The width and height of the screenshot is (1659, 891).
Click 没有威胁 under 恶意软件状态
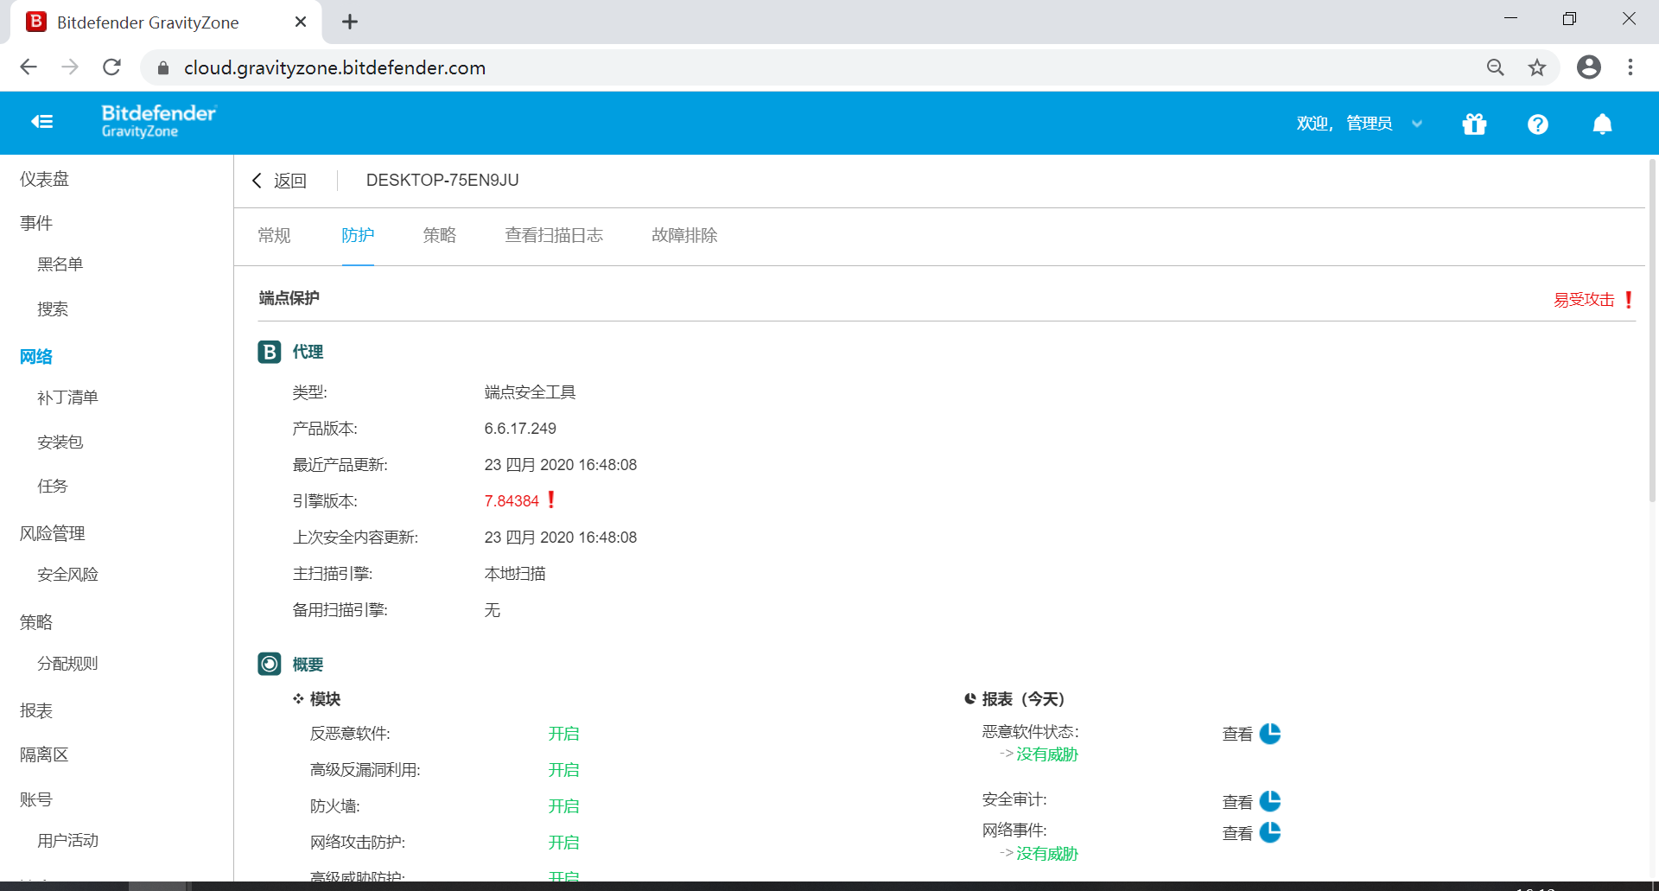tap(1047, 754)
